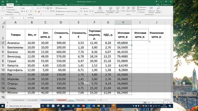Click the Name Box showing H4
The width and height of the screenshot is (198, 111).
pos(6,18)
